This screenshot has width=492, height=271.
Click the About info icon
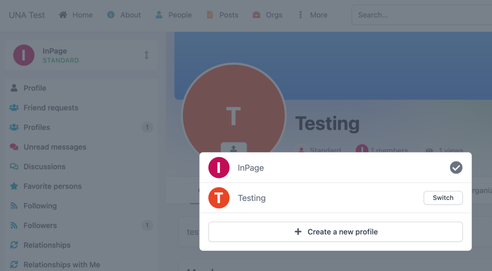click(111, 15)
